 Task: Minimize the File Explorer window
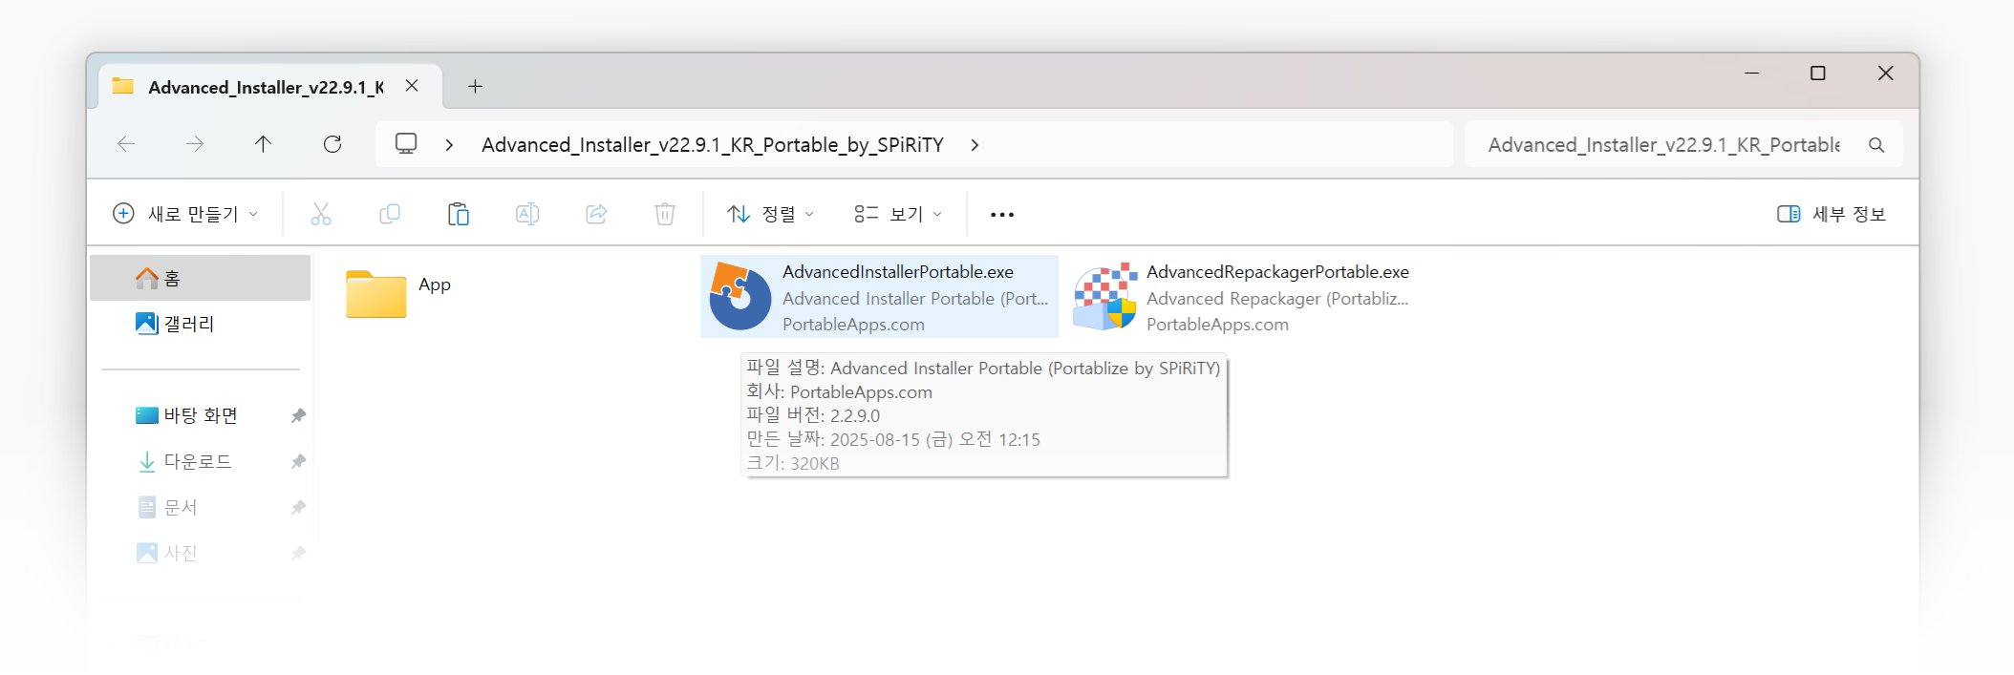(1752, 74)
